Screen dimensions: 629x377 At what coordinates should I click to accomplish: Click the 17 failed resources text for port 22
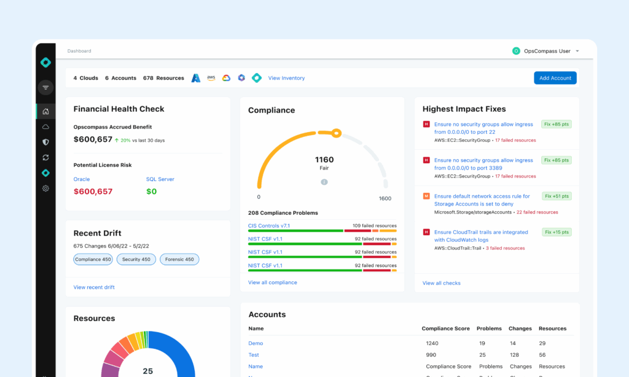coord(515,141)
